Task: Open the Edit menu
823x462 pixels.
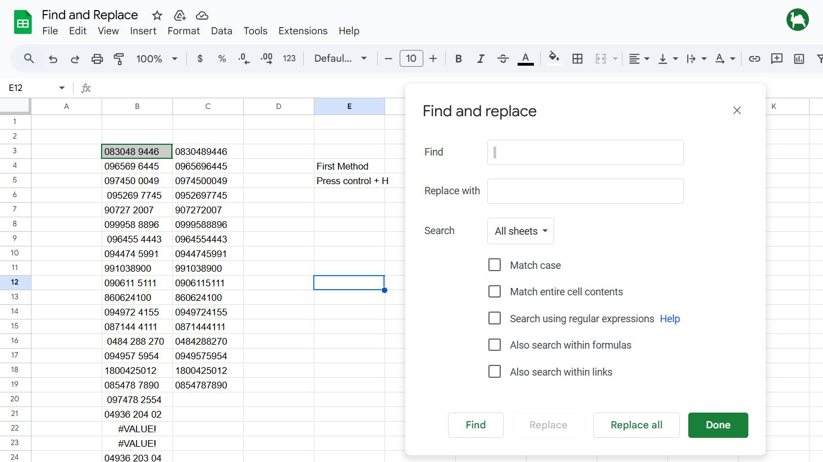Action: coord(77,31)
